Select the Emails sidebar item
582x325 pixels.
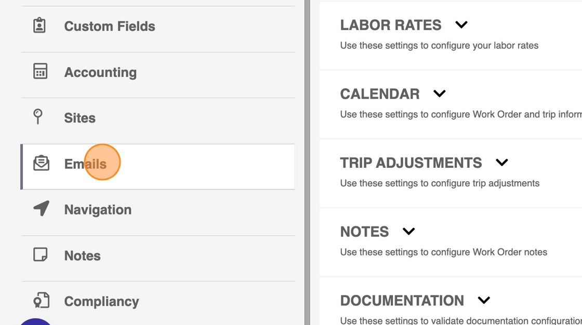pos(85,164)
